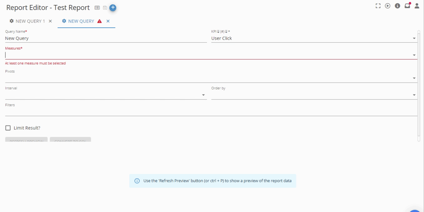Open the new query creation with blue plus icon

pos(113,7)
